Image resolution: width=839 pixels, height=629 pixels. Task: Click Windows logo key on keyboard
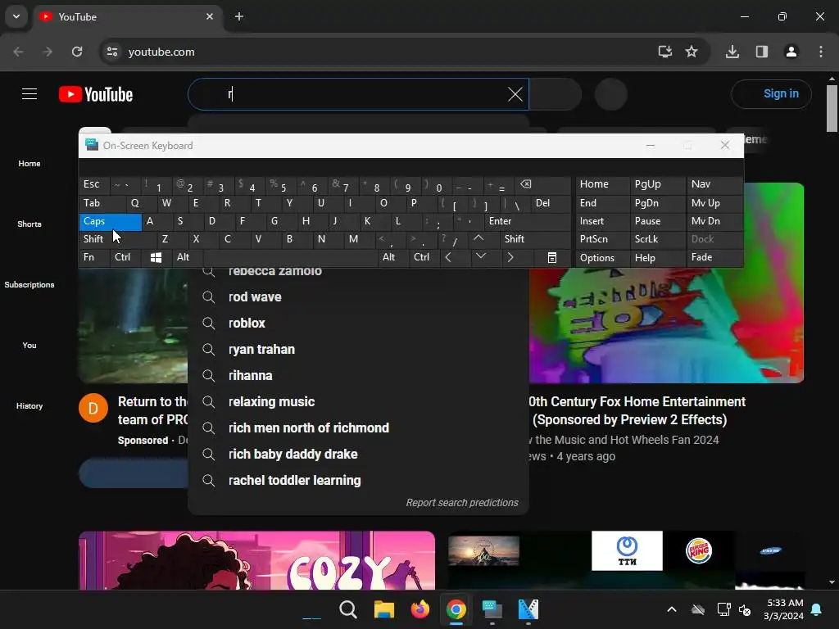(x=156, y=258)
